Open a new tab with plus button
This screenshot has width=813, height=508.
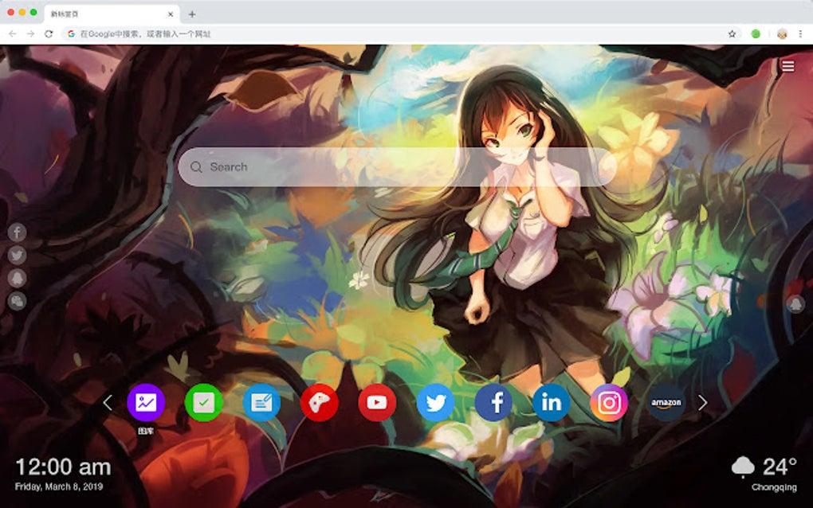pos(192,14)
